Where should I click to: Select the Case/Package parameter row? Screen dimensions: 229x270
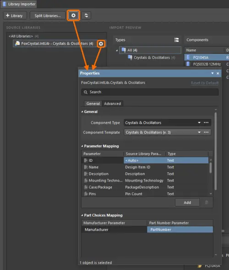(145, 187)
